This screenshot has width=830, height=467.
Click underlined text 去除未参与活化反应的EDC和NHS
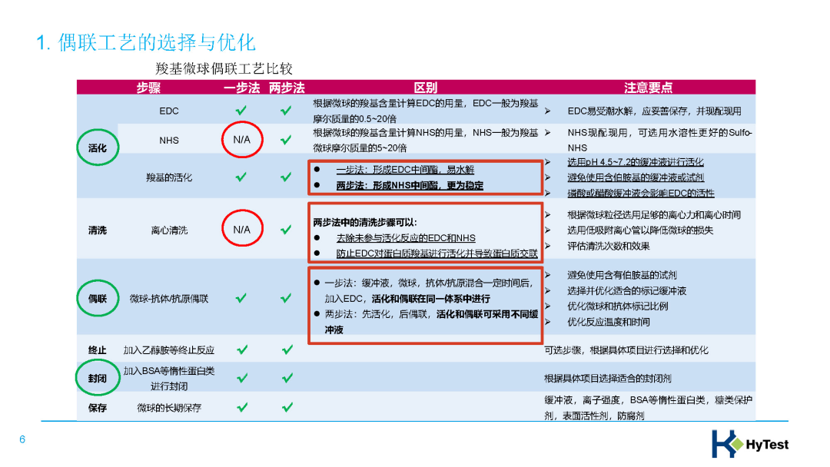(406, 238)
